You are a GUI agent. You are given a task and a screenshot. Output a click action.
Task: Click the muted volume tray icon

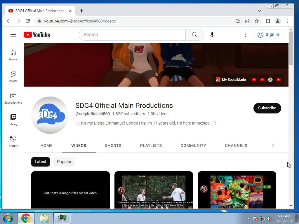270,218
